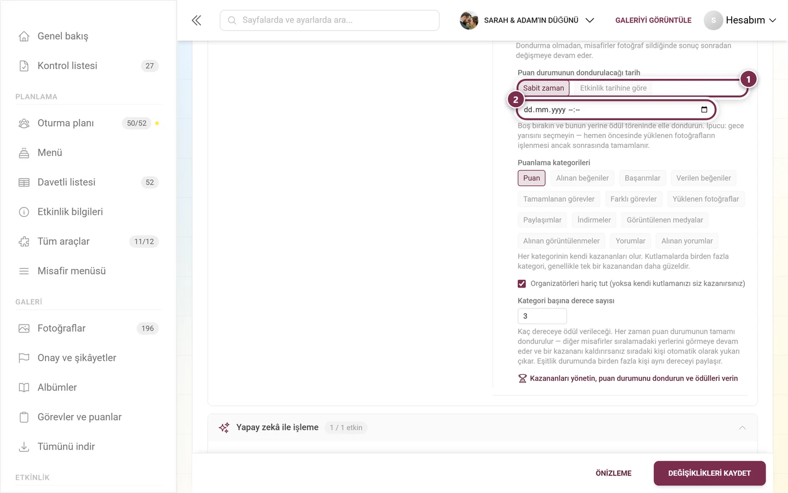Open Fotoğraflar gallery page
Viewport: 788px width, 493px height.
[x=88, y=329]
